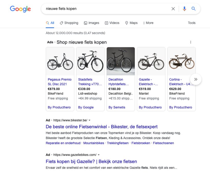
Task: Click the gazellebikes.com URL text
Action: [x=75, y=155]
